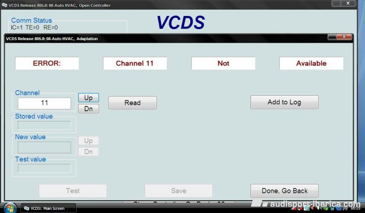Click the ERROR: message box
The image size is (365, 213).
pos(47,63)
